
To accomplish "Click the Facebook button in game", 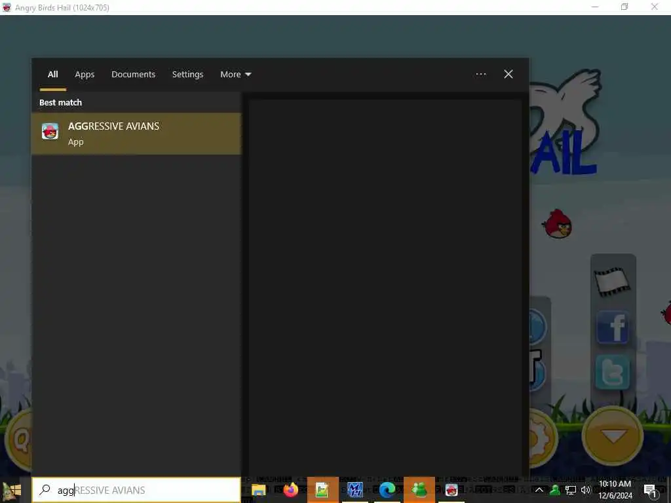I will pos(613,327).
